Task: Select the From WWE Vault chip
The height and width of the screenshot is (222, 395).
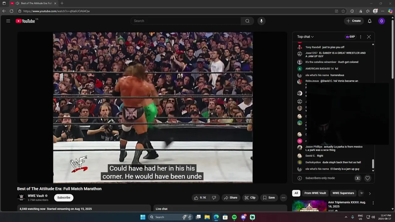Action: (315, 193)
